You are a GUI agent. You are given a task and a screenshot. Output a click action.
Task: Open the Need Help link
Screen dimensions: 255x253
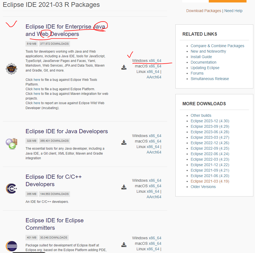233,11
